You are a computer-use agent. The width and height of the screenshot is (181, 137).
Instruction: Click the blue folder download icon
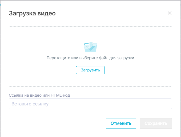point(90,47)
